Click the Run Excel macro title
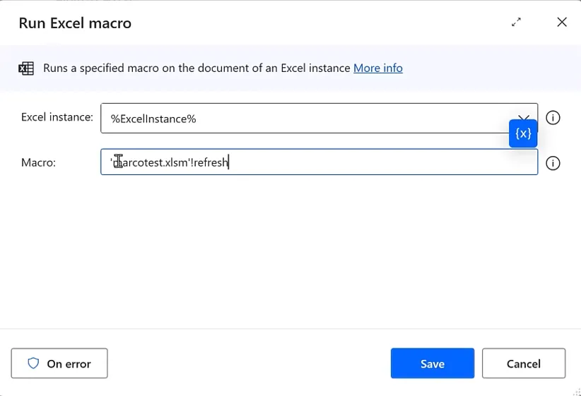The width and height of the screenshot is (581, 396). (75, 23)
